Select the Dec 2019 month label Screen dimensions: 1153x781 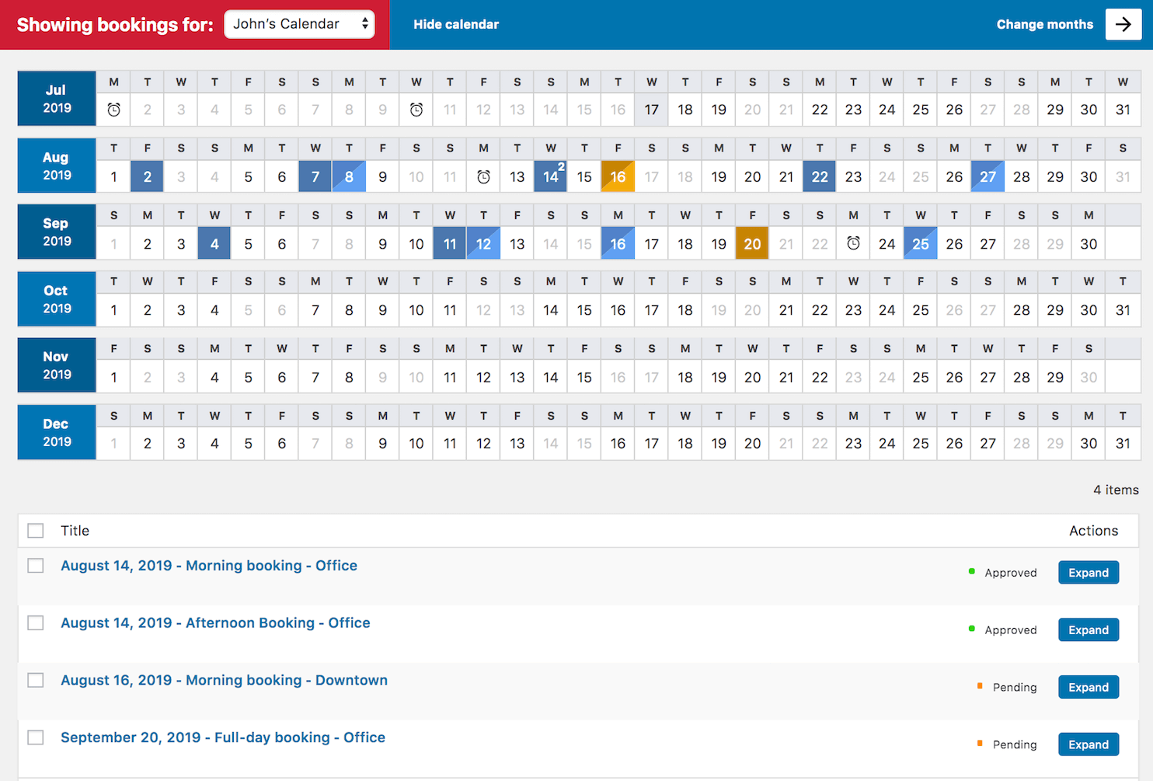[57, 432]
